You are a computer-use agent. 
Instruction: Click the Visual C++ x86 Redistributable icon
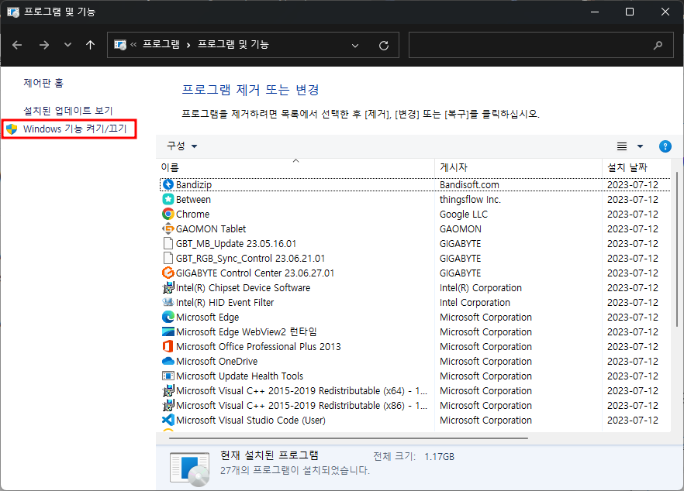click(168, 406)
